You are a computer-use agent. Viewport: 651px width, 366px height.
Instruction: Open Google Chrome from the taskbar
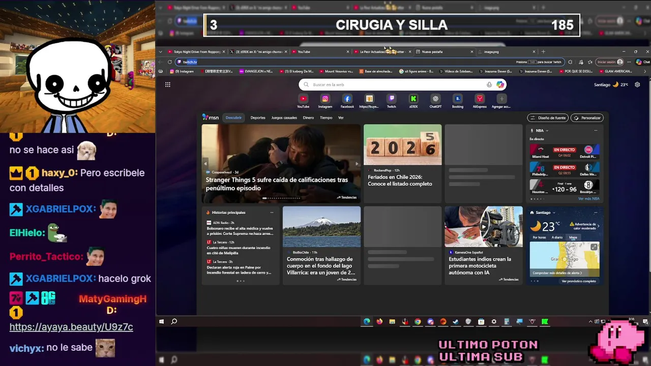pos(418,321)
